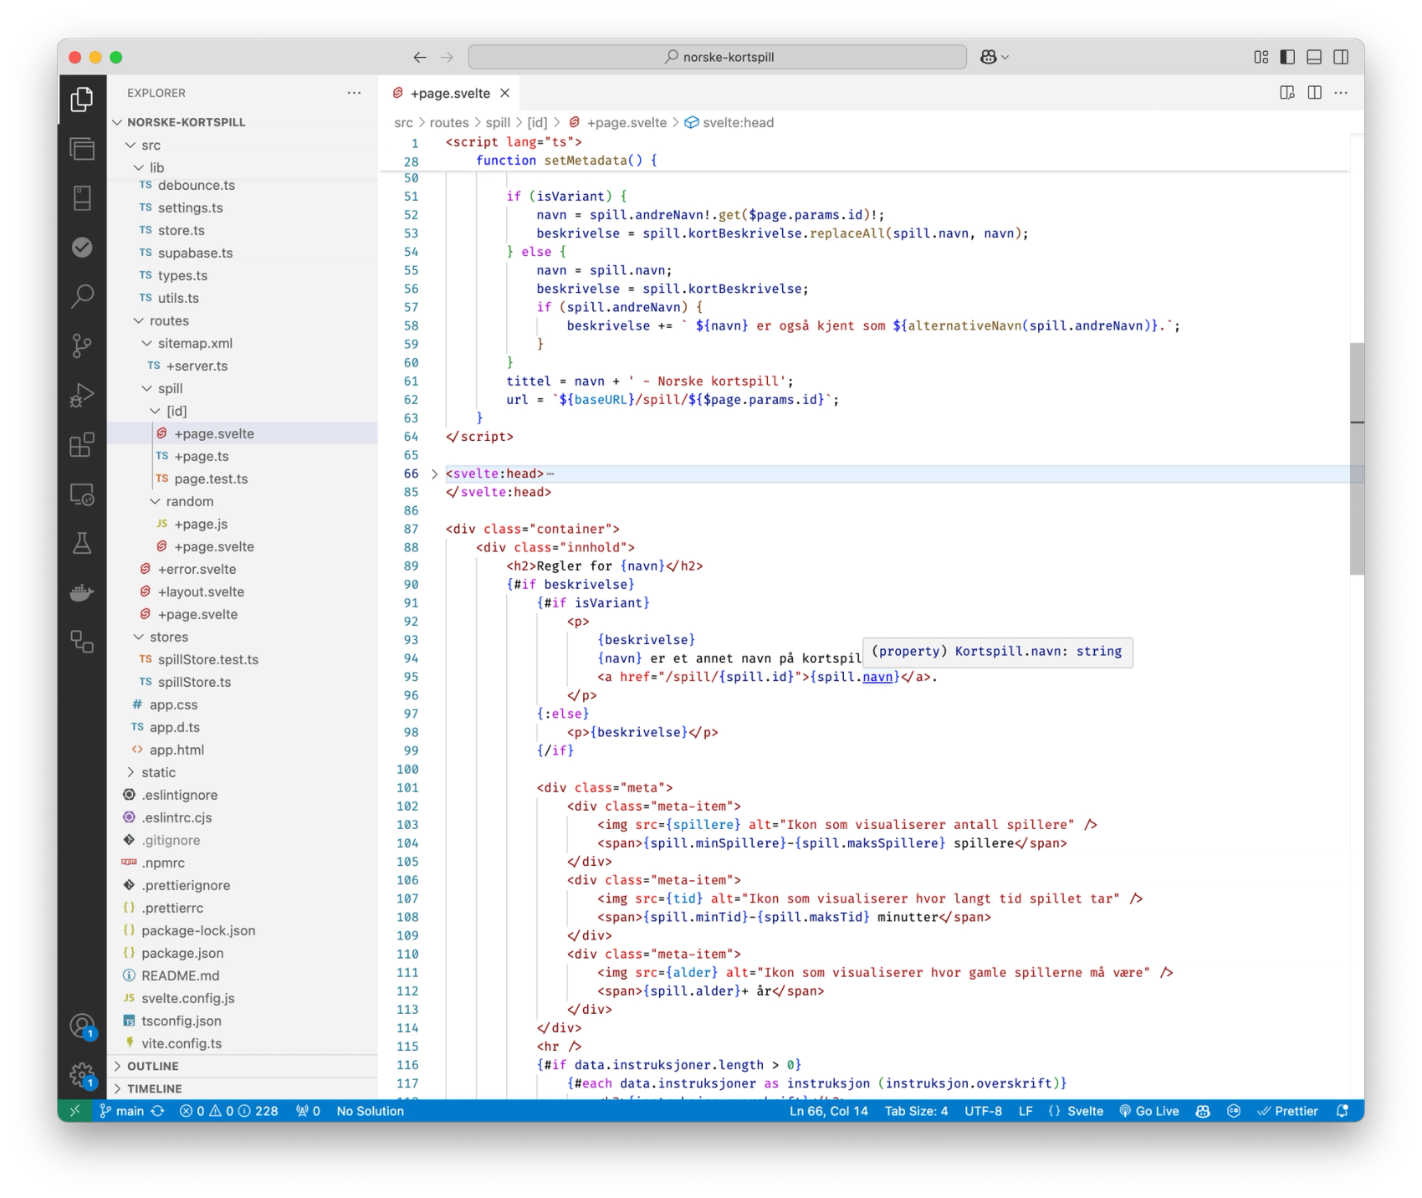This screenshot has height=1198, width=1422.
Task: Open the Run and Debug view
Action: point(82,395)
